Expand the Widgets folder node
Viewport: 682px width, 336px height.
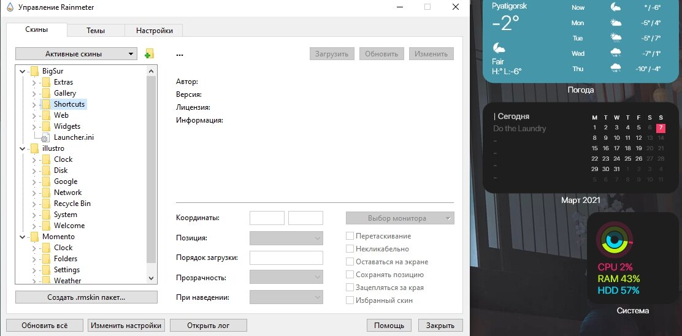click(34, 126)
